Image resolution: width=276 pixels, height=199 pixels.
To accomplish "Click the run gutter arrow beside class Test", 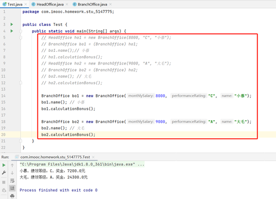I will (12, 24).
